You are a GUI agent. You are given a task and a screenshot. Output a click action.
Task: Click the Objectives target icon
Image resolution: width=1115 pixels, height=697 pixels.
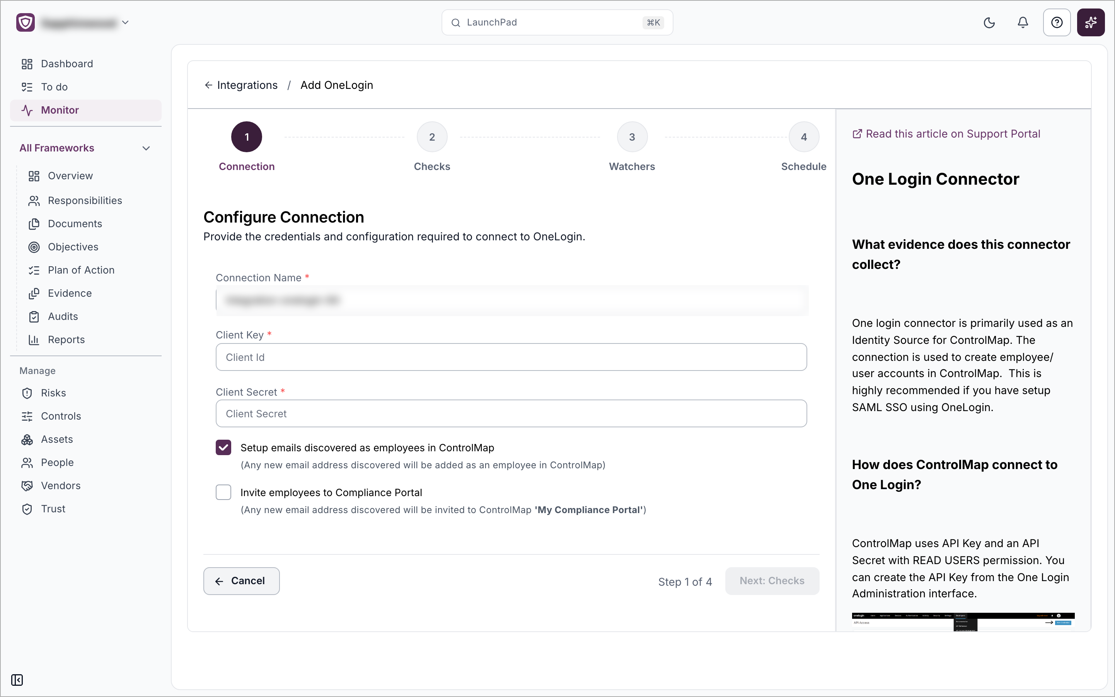(x=34, y=247)
